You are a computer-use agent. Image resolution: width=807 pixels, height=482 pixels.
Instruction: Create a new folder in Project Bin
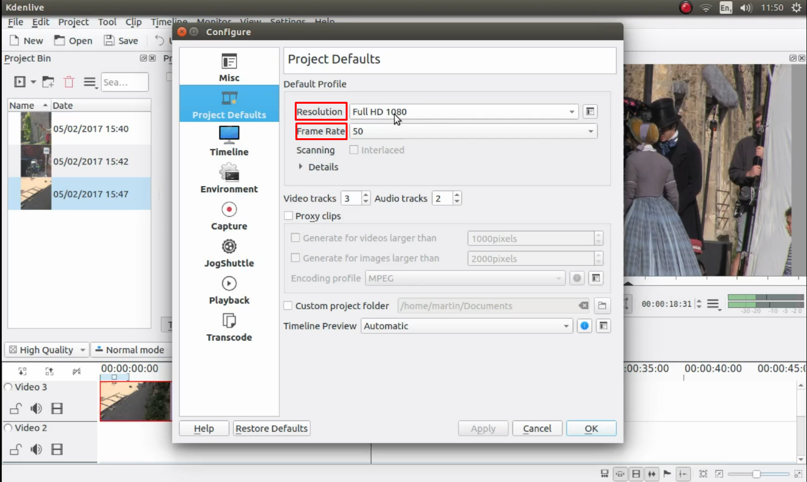[x=48, y=82]
